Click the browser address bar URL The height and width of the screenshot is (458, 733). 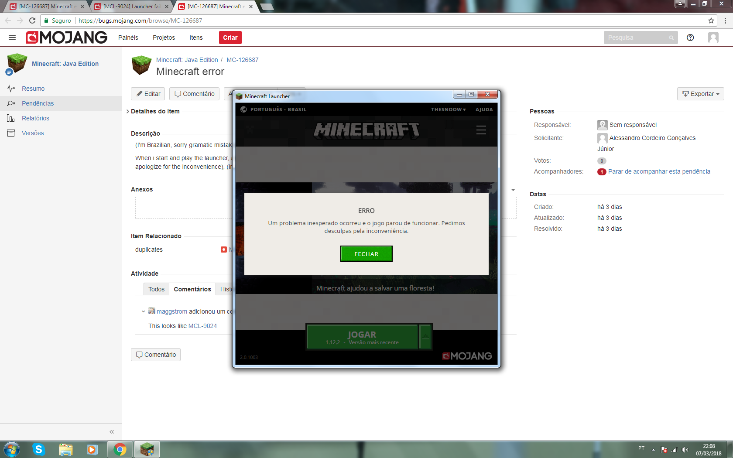[140, 21]
